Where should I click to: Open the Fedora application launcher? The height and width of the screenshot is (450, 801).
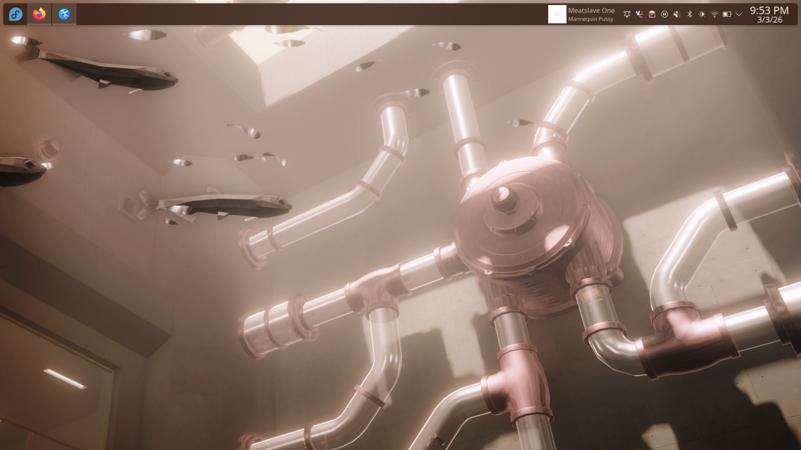tap(16, 14)
